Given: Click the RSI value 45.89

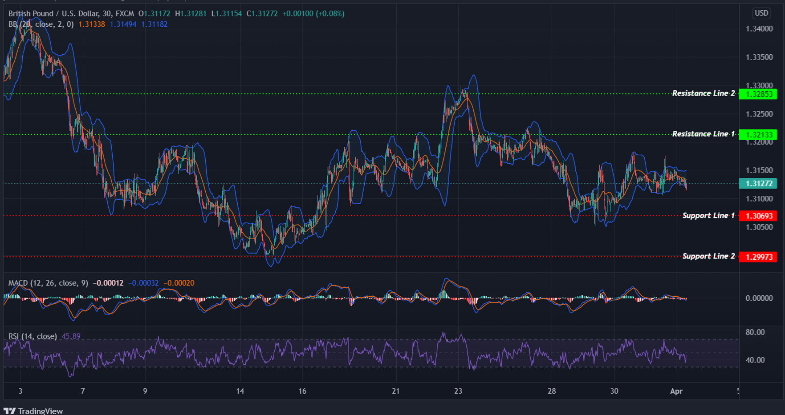Looking at the screenshot, I should pyautogui.click(x=71, y=337).
